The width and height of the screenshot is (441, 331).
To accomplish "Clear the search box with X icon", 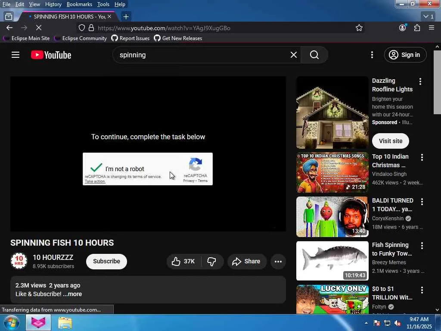I will point(293,55).
